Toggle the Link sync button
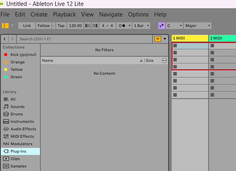236x171 pixels. (x=27, y=25)
